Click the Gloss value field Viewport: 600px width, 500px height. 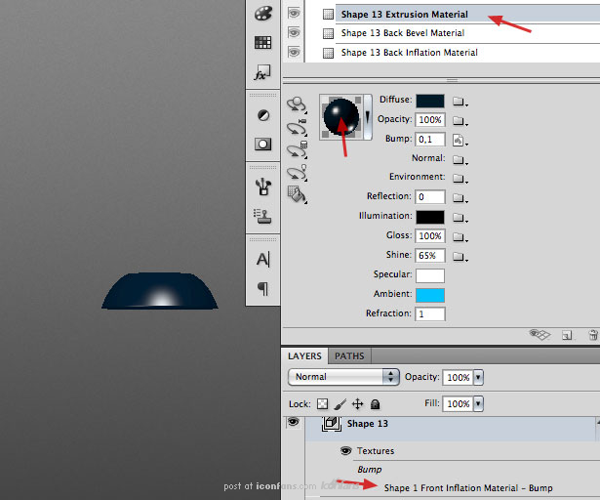click(430, 236)
